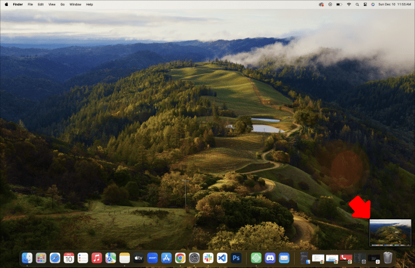The width and height of the screenshot is (415, 268).
Task: Click the play-circle status icon in menu bar
Action: pos(330,4)
